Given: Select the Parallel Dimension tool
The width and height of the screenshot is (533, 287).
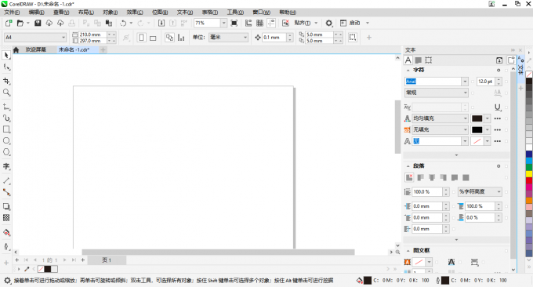Looking at the screenshot, I should tap(6, 180).
